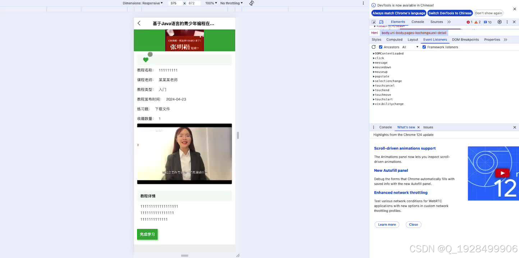This screenshot has width=519, height=258.
Task: Toggle the Ancestors checkbox
Action: tap(381, 47)
